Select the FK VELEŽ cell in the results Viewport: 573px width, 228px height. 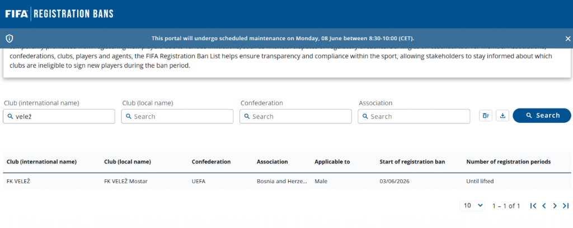(x=18, y=181)
